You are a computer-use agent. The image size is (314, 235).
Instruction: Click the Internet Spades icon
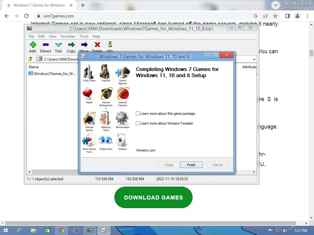point(90,118)
